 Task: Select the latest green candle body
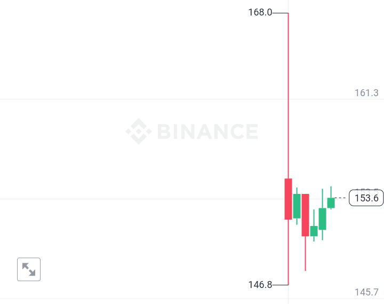331,202
